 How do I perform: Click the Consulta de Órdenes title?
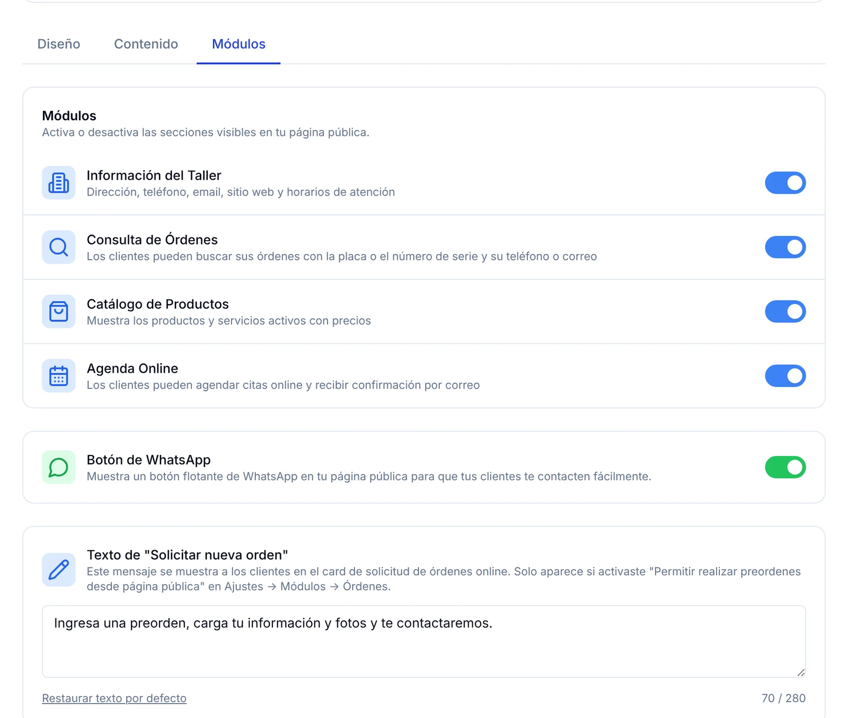152,240
